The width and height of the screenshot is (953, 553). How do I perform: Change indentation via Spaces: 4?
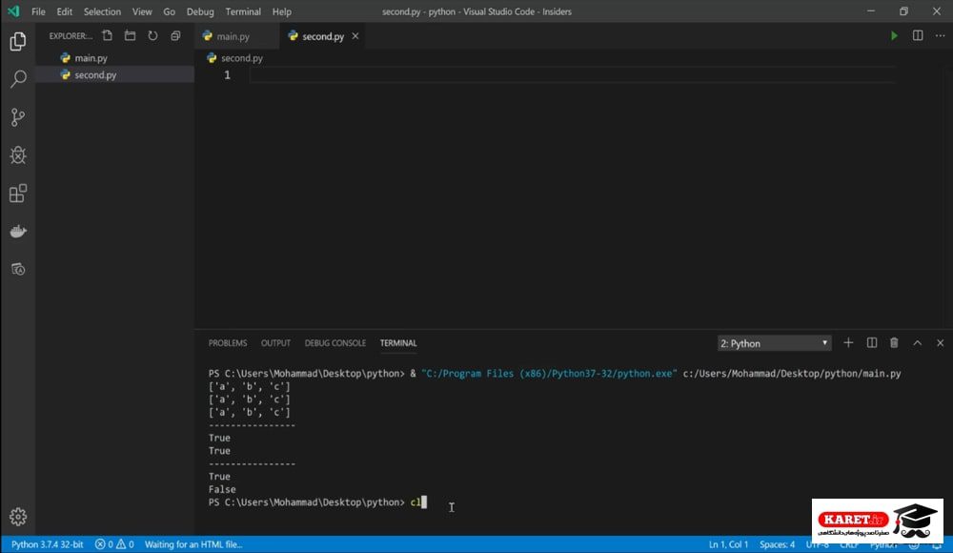point(777,544)
